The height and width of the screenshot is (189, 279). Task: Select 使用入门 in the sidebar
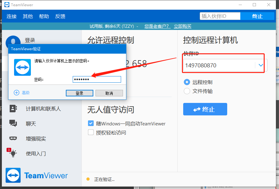pos(36,153)
